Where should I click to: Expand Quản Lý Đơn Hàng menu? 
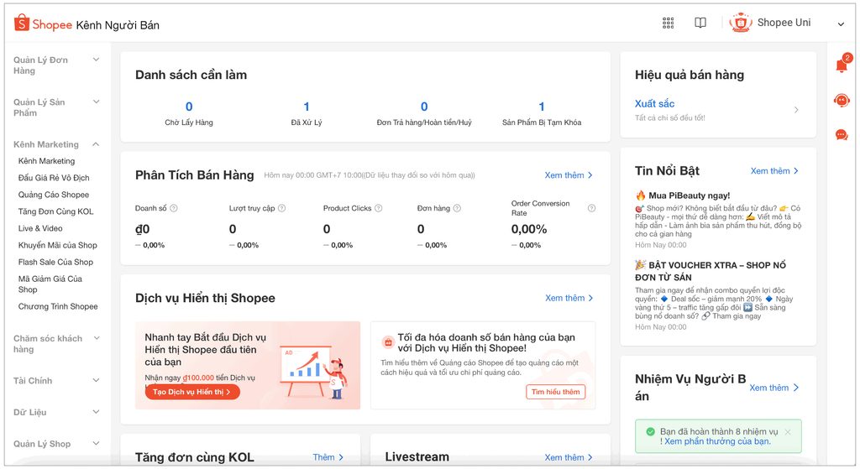pos(96,60)
